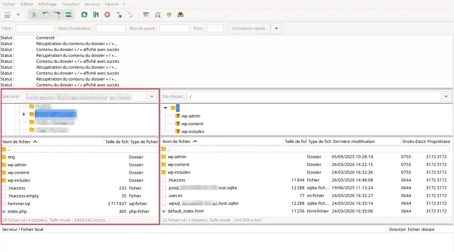Image resolution: width=454 pixels, height=252 pixels.
Task: Search for remote files with the binoculars icon
Action: [x=181, y=15]
